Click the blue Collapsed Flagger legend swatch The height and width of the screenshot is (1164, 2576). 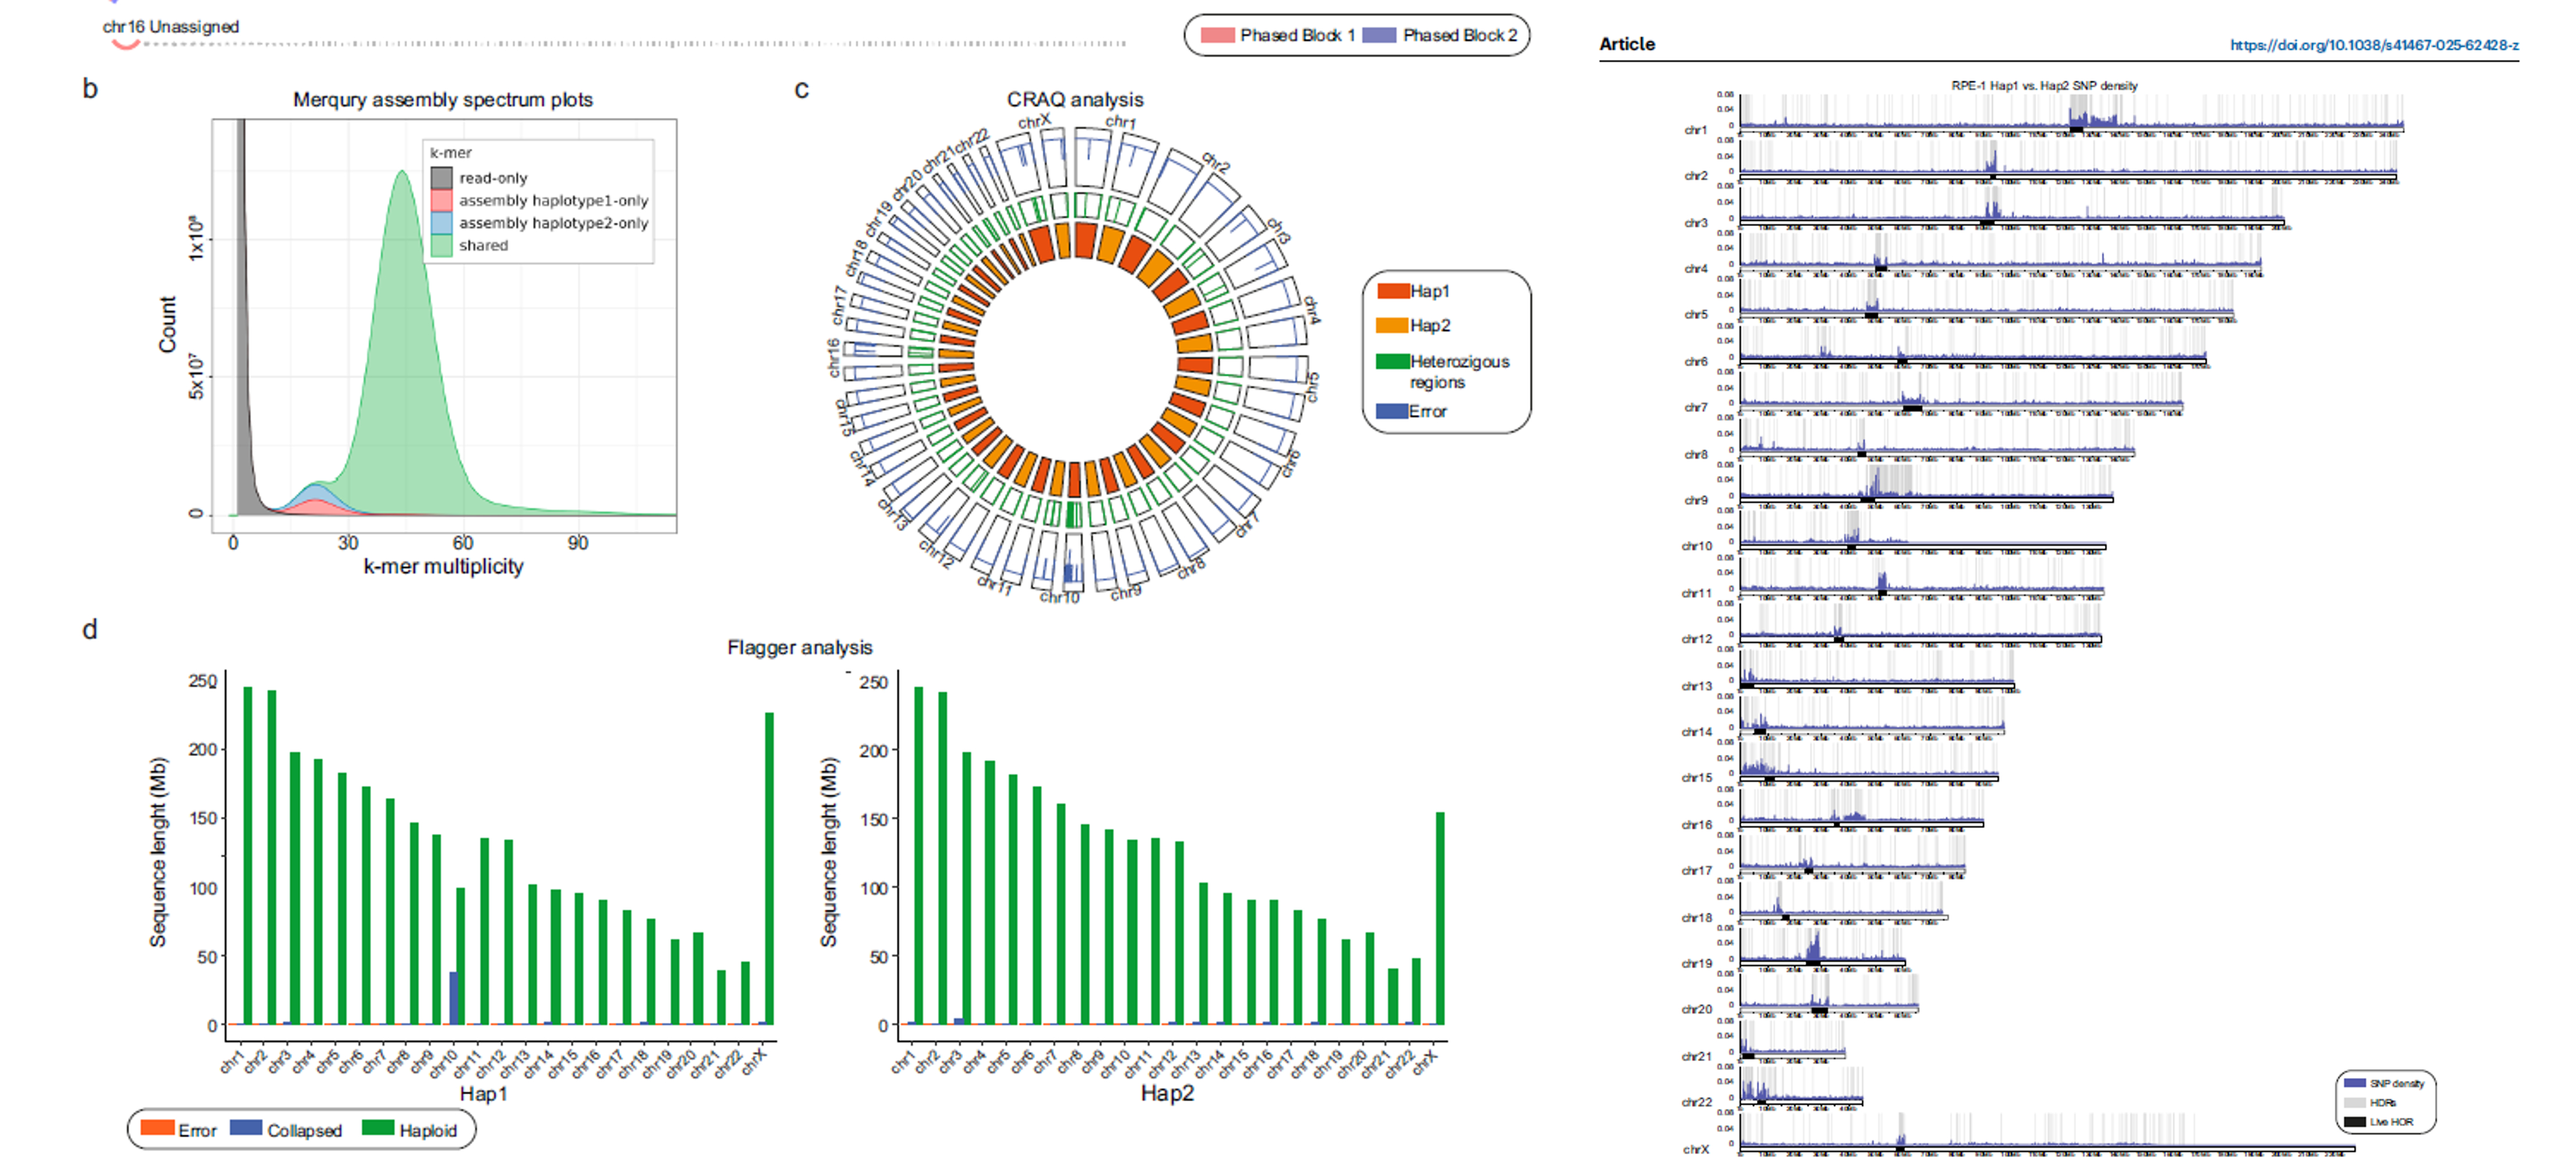pyautogui.click(x=246, y=1128)
